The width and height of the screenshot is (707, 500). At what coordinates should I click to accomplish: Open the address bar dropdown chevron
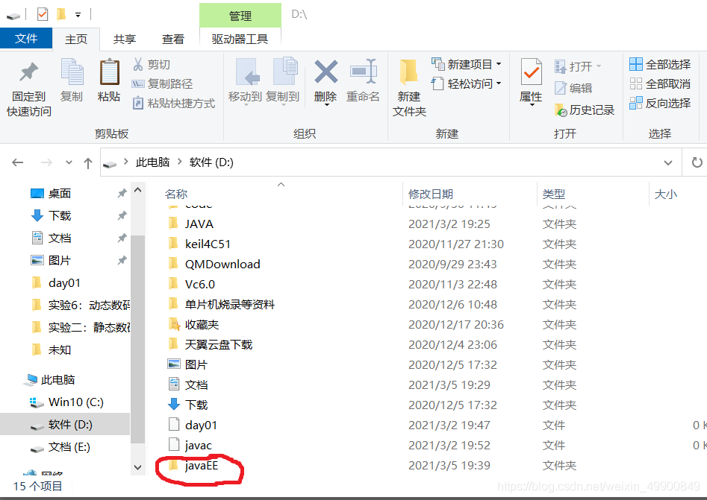coord(669,162)
